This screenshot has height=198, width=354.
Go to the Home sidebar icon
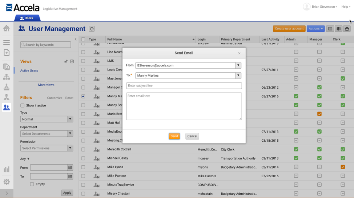[6, 28]
